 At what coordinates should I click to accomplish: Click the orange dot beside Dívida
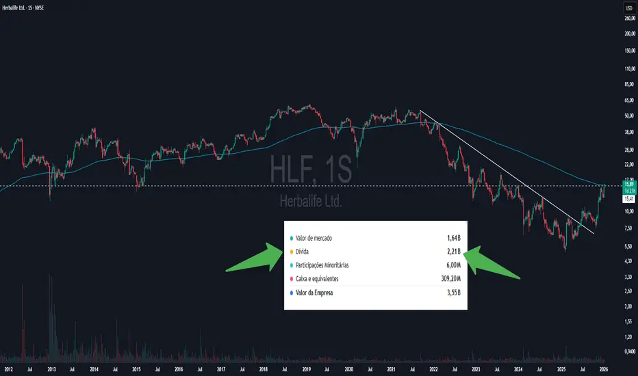point(292,252)
